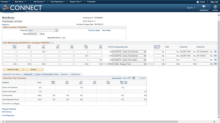Screen dimensions: 220x123
Task: Add a row after the Comp Time Taken row
Action: click(x=216, y=60)
